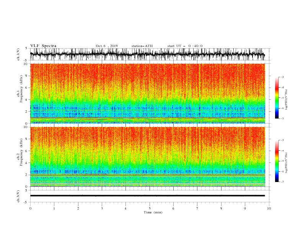The width and height of the screenshot is (303, 234).
Task: Click the "7" tick on the time axis
Action: tap(197, 208)
